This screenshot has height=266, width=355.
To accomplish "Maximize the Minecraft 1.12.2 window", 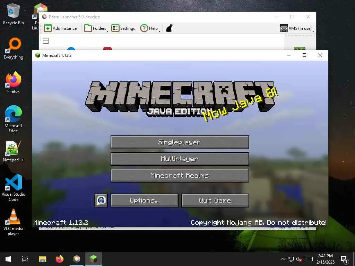I will pyautogui.click(x=304, y=55).
